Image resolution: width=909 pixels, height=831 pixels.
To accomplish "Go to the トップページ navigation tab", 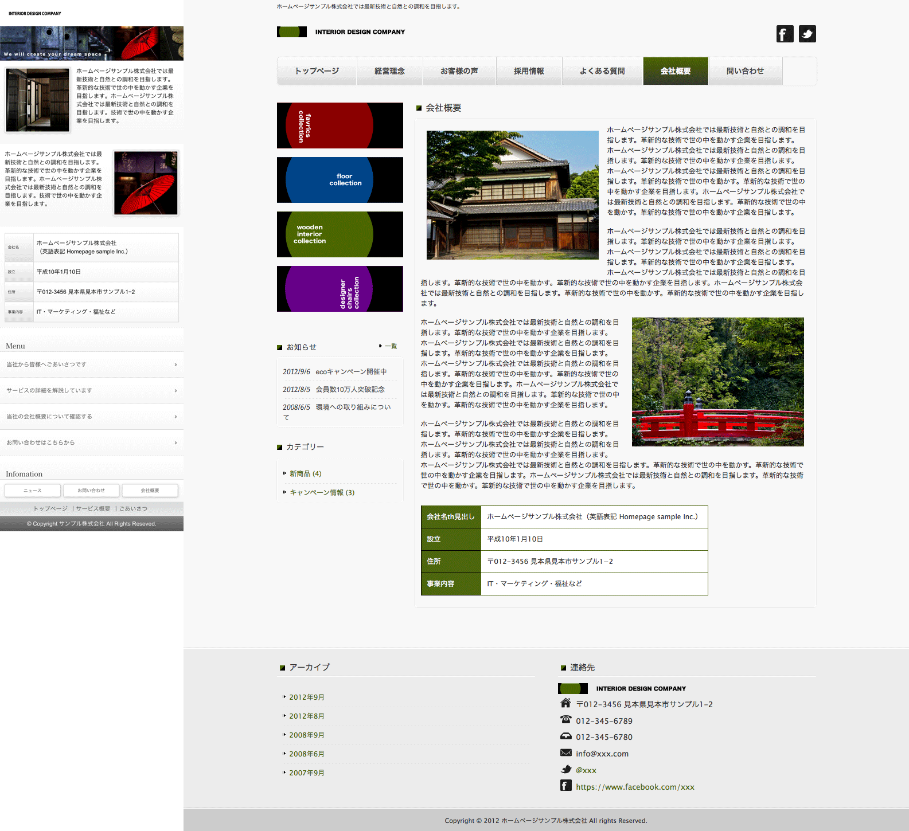I will click(x=317, y=71).
